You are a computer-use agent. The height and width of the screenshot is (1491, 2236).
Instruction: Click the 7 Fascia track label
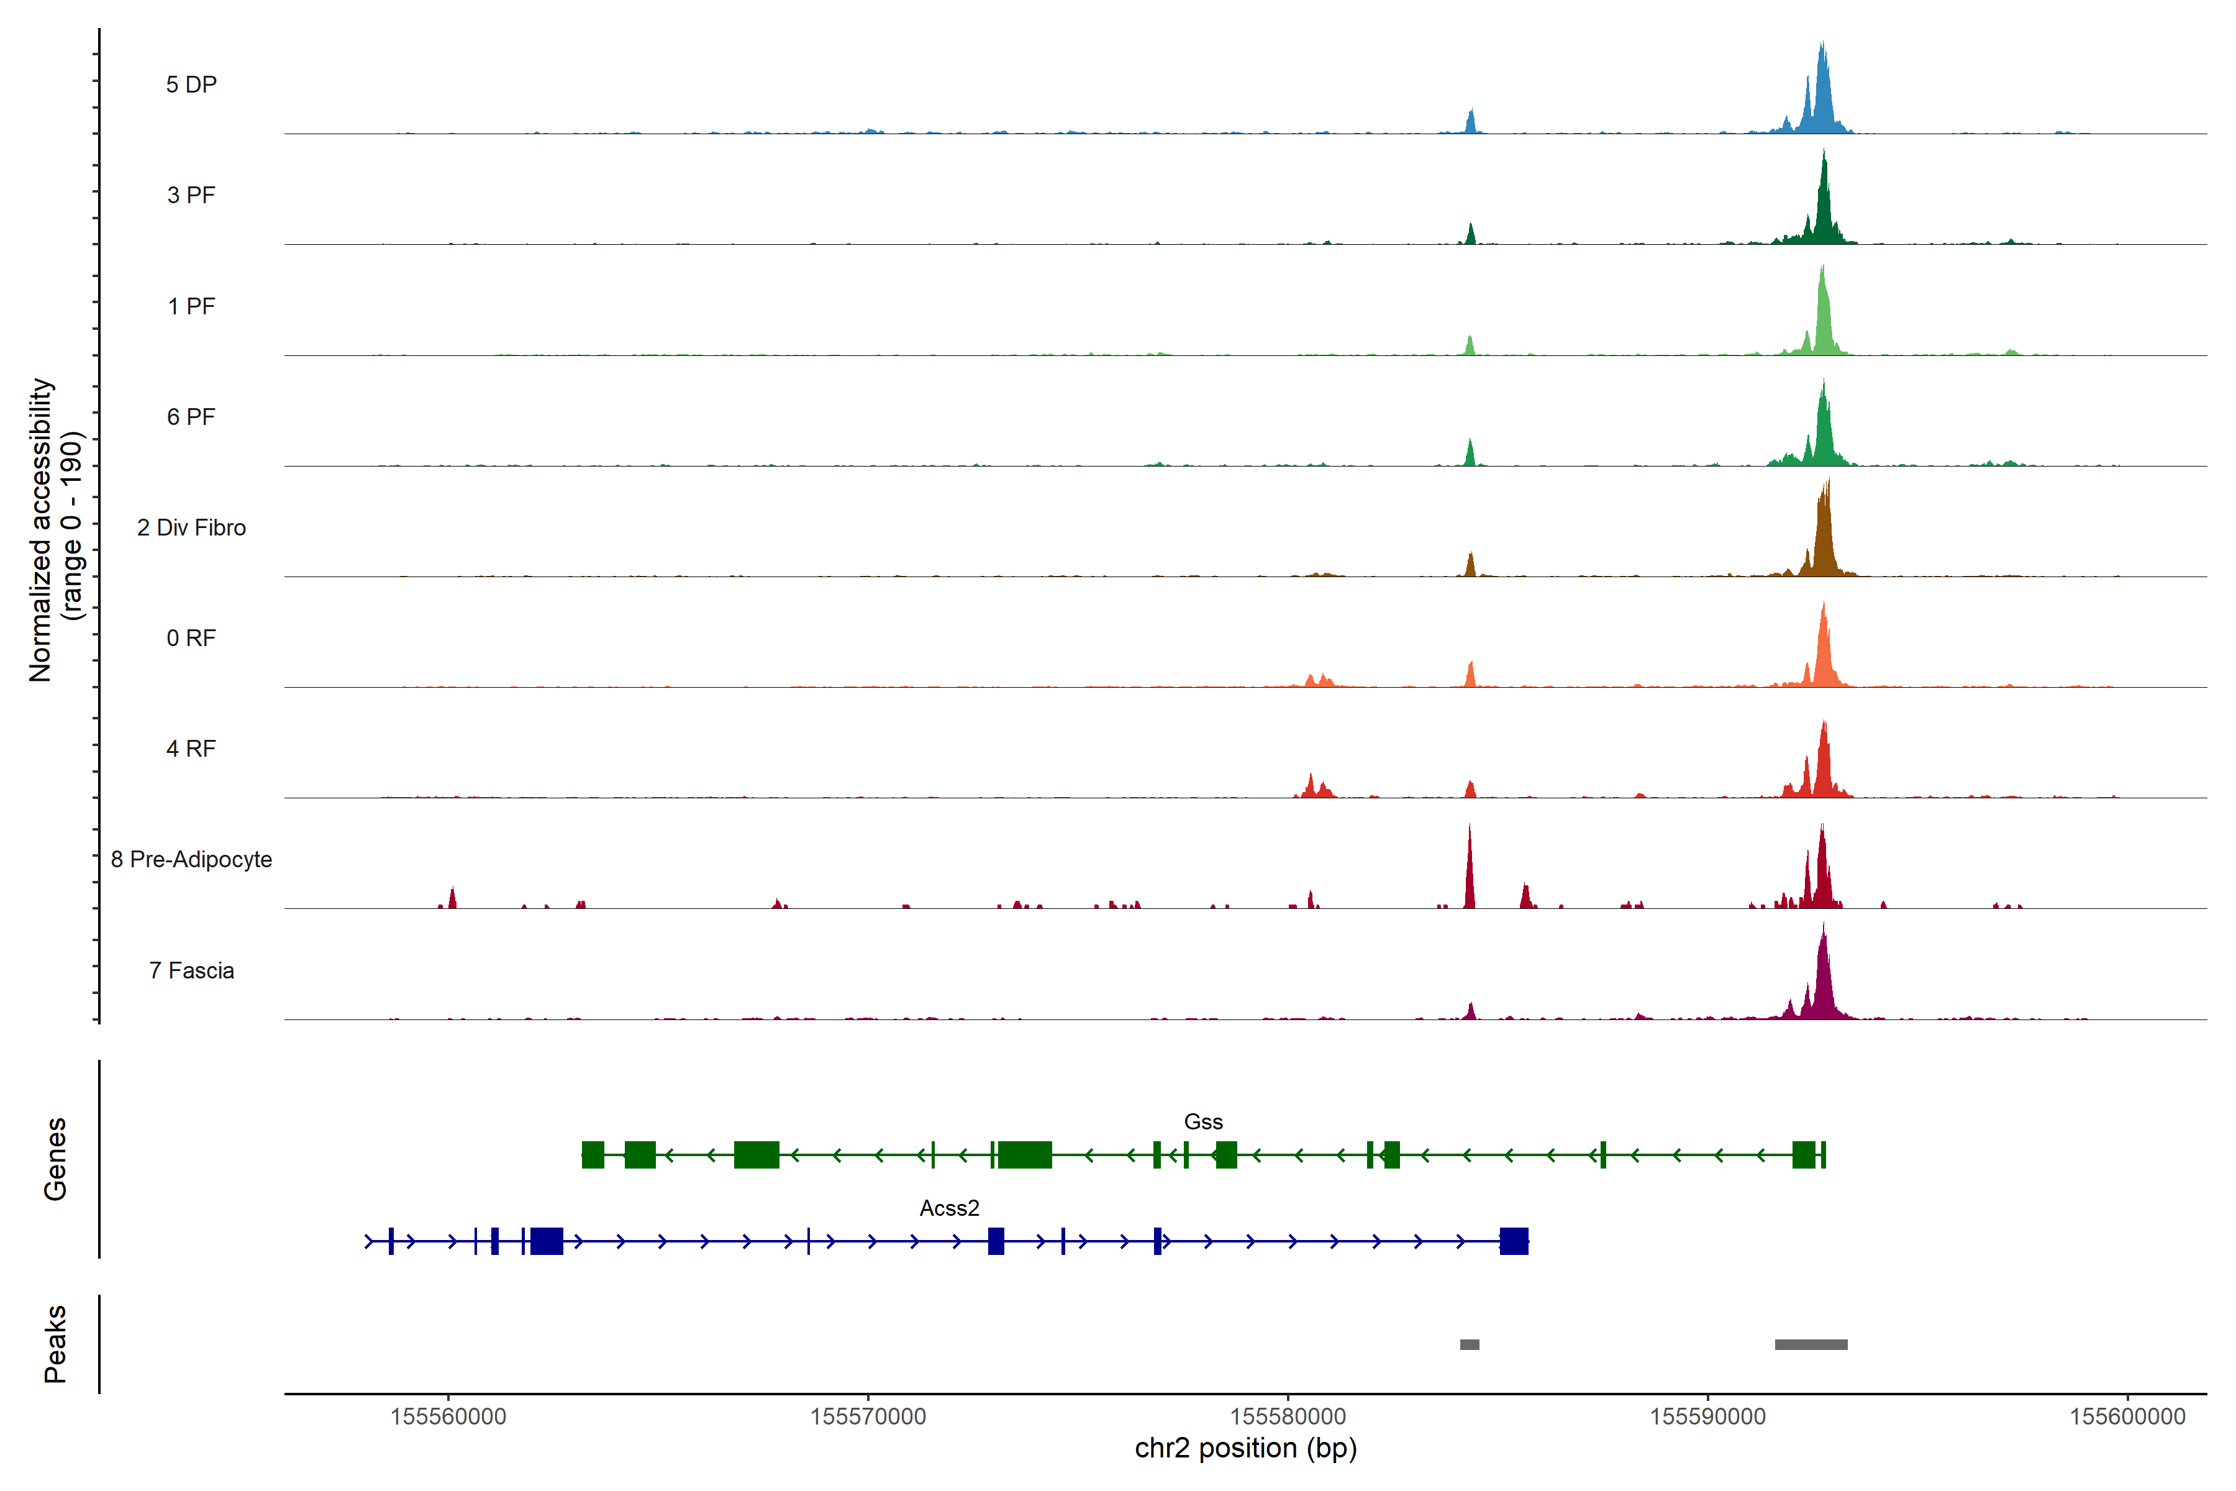pos(191,970)
